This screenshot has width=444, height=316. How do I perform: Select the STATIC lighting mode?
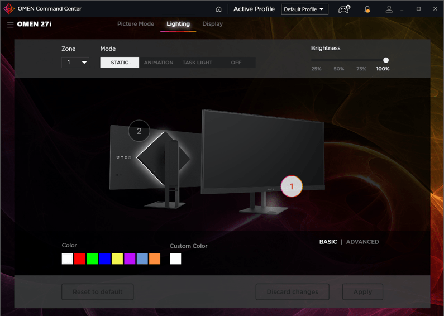(120, 63)
